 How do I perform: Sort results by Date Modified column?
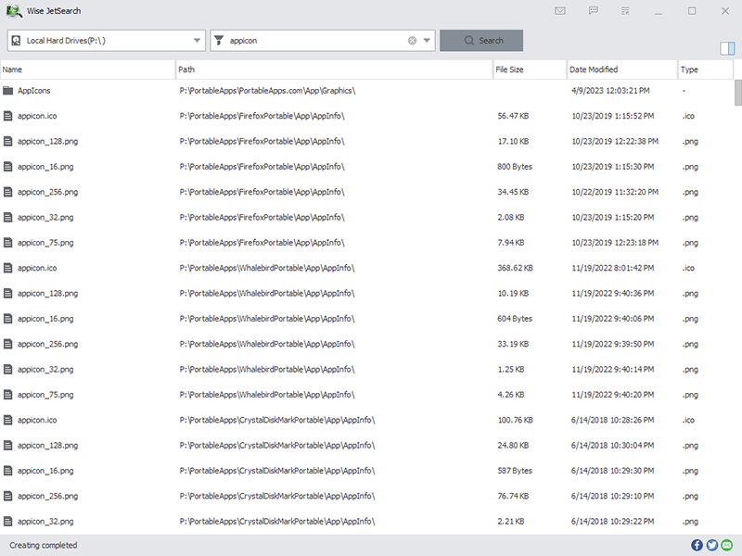[x=621, y=69]
